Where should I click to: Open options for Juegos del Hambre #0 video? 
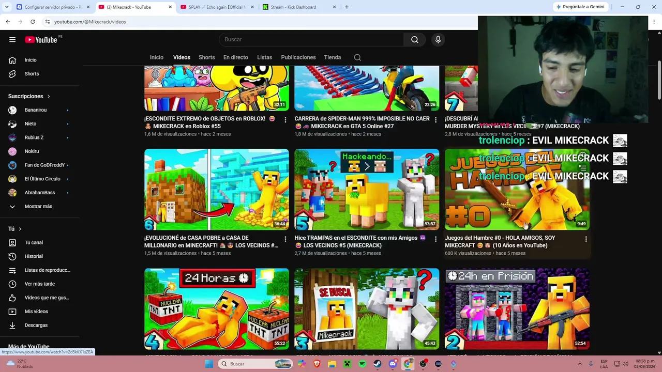click(x=586, y=239)
